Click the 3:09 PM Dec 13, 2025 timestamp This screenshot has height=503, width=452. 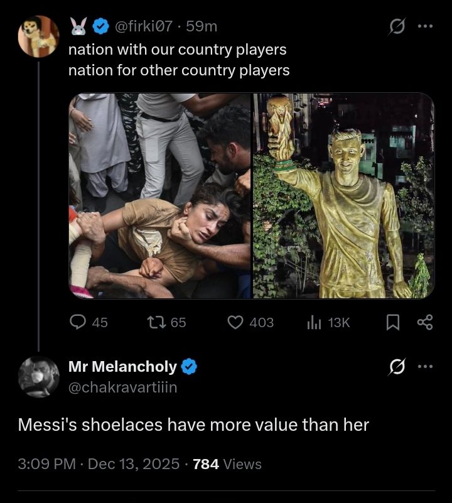[x=99, y=464]
